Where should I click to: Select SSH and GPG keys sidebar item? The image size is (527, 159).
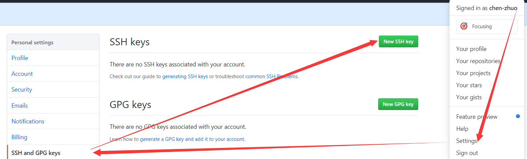(36, 153)
